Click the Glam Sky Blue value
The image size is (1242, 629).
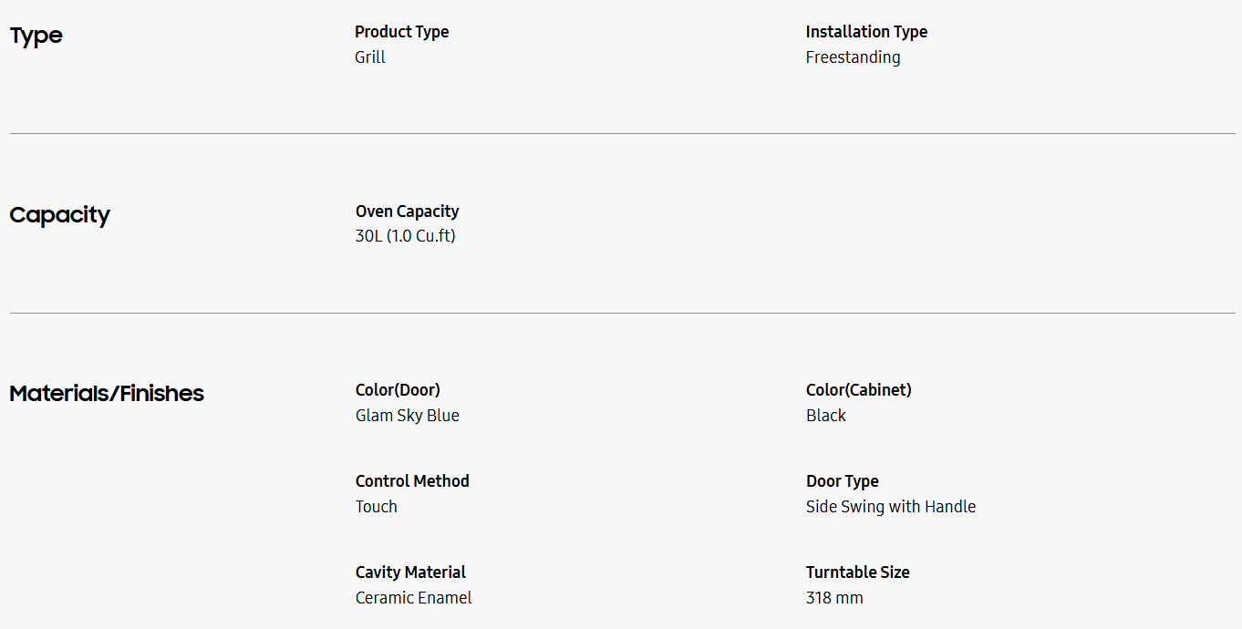(407, 416)
